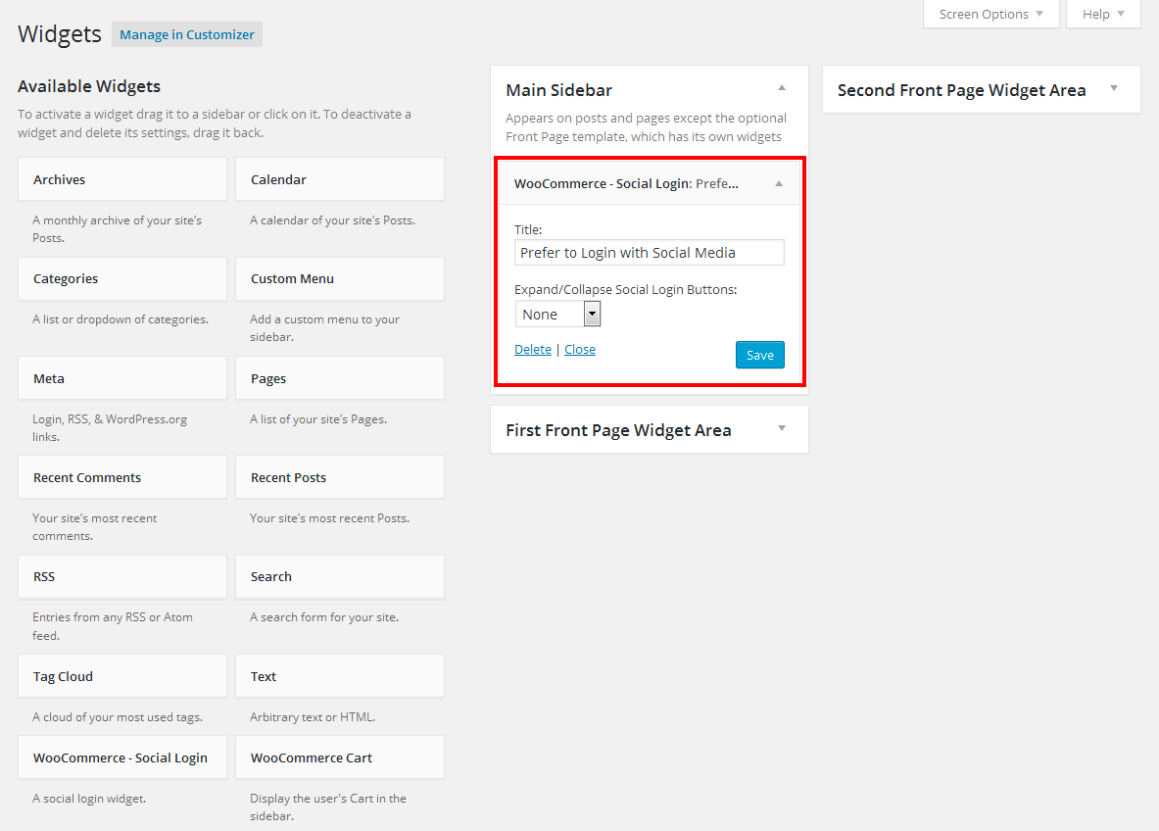Select the Tag Cloud widget

tap(122, 676)
